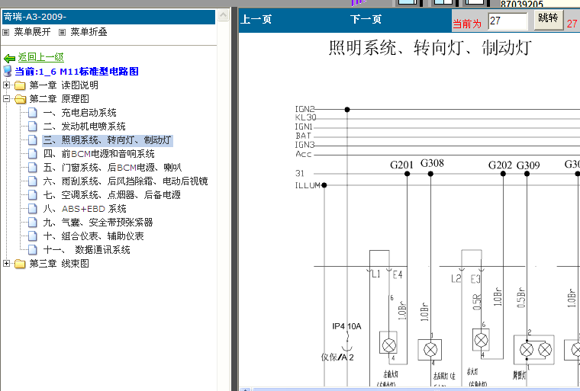Click the page icon for 四、前BCM电源和音响系统
The image size is (580, 391).
point(33,154)
